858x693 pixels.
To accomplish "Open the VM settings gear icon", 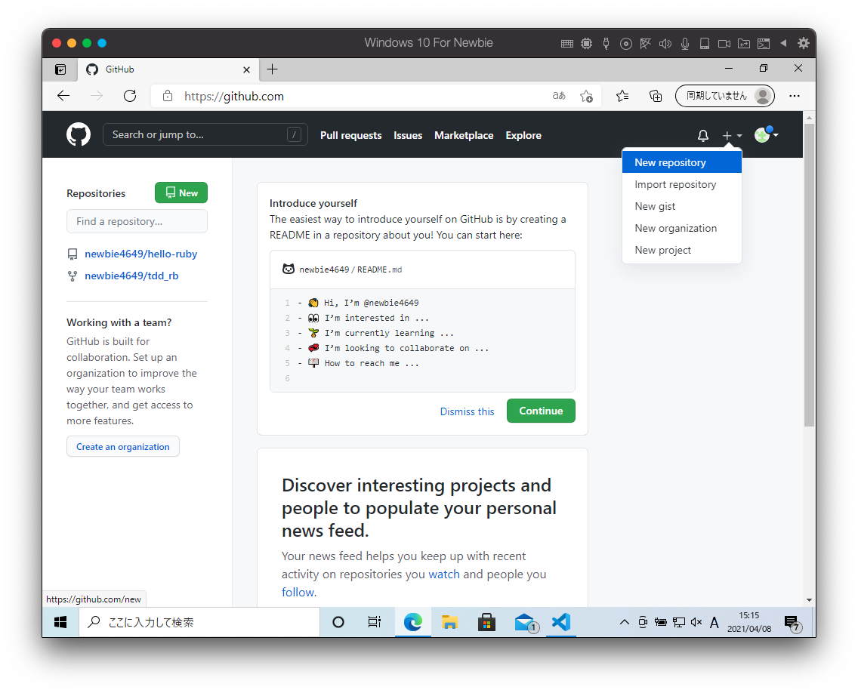I will pyautogui.click(x=803, y=43).
